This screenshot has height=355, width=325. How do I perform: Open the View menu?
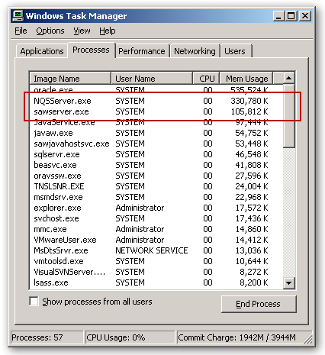click(x=82, y=31)
